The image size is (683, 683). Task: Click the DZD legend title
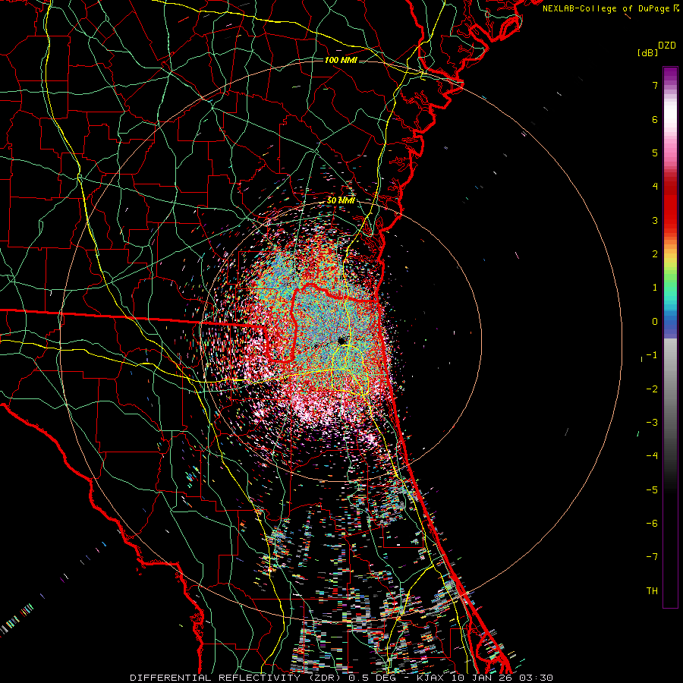tap(667, 46)
